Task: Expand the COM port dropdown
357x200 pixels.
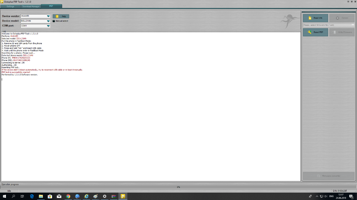Action: [48, 26]
